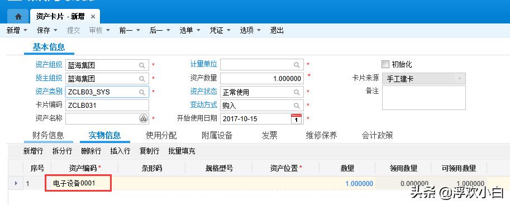Open the 资产类别 label link
The width and height of the screenshot is (510, 205).
tap(49, 91)
